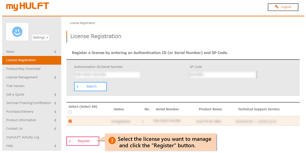
Task: Expand the License Management submenu
Action: [55, 78]
